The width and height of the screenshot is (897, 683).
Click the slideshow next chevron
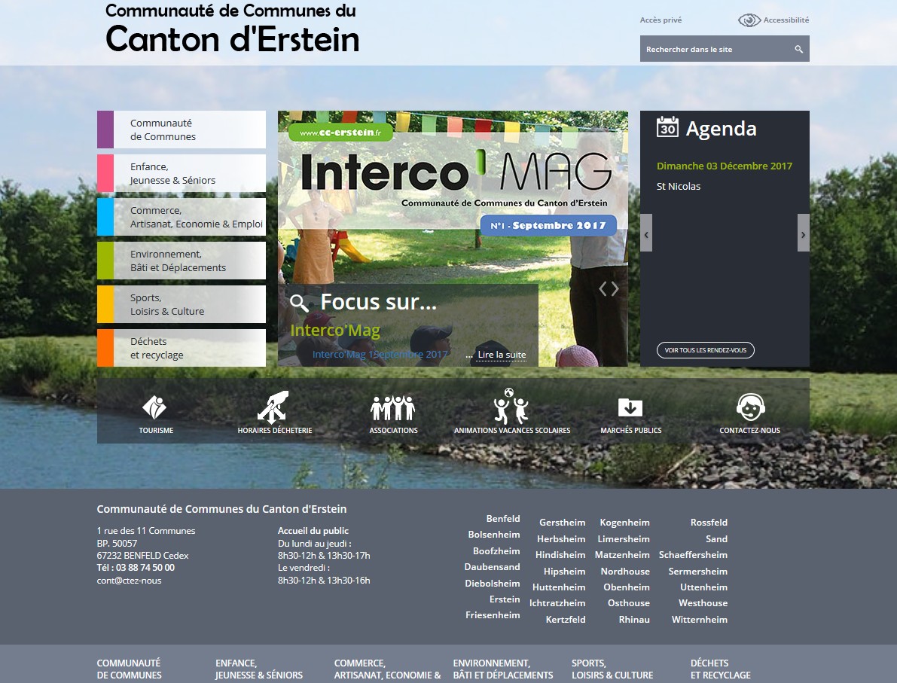pyautogui.click(x=616, y=288)
